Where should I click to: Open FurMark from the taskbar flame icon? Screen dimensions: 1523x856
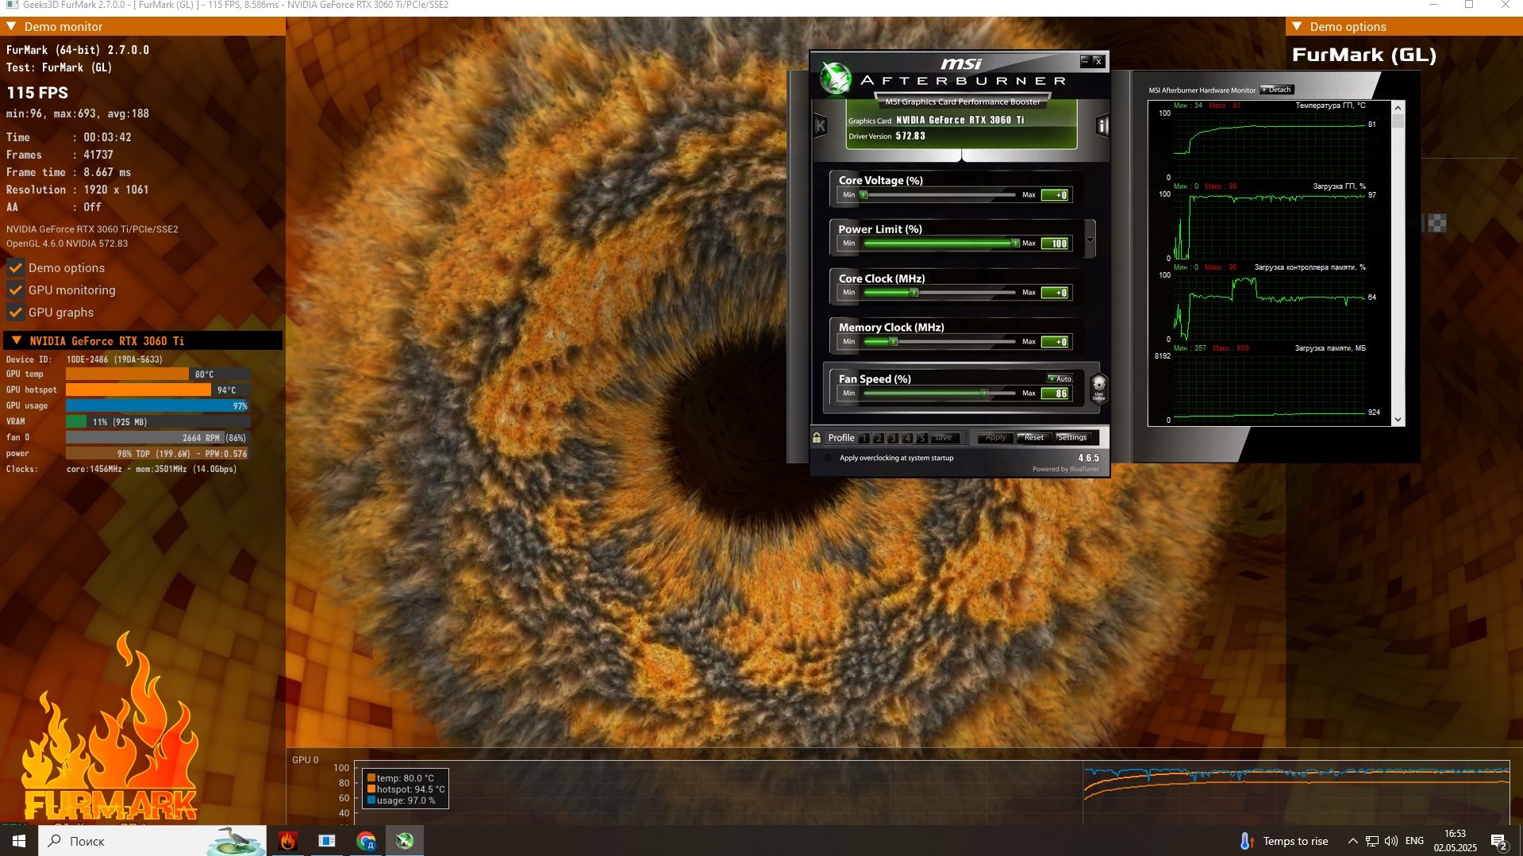coord(288,841)
